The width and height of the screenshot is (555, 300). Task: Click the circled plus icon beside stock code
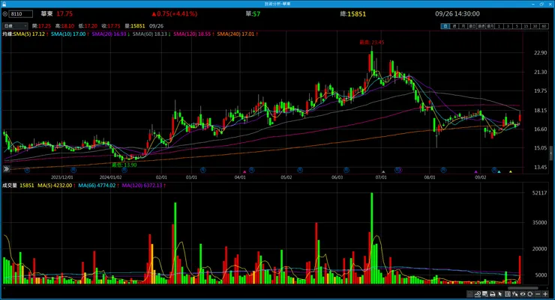[x=5, y=14]
